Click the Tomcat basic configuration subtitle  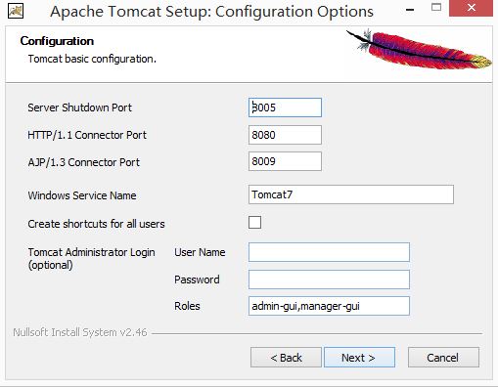[92, 59]
